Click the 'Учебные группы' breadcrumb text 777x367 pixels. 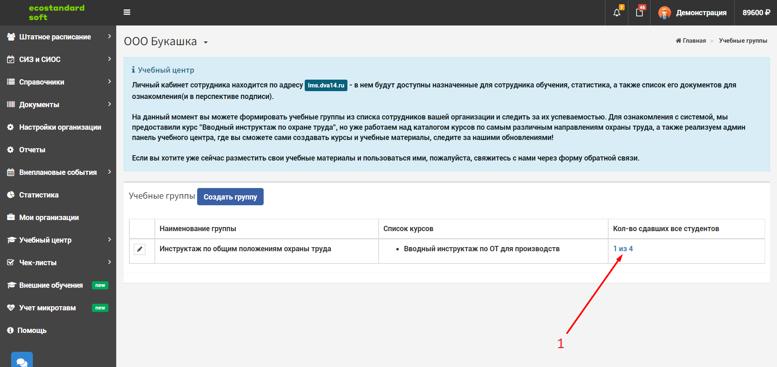coord(743,41)
